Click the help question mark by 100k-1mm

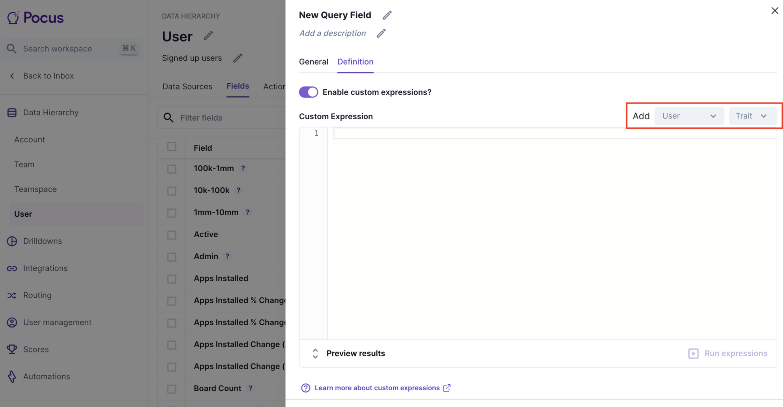click(243, 168)
